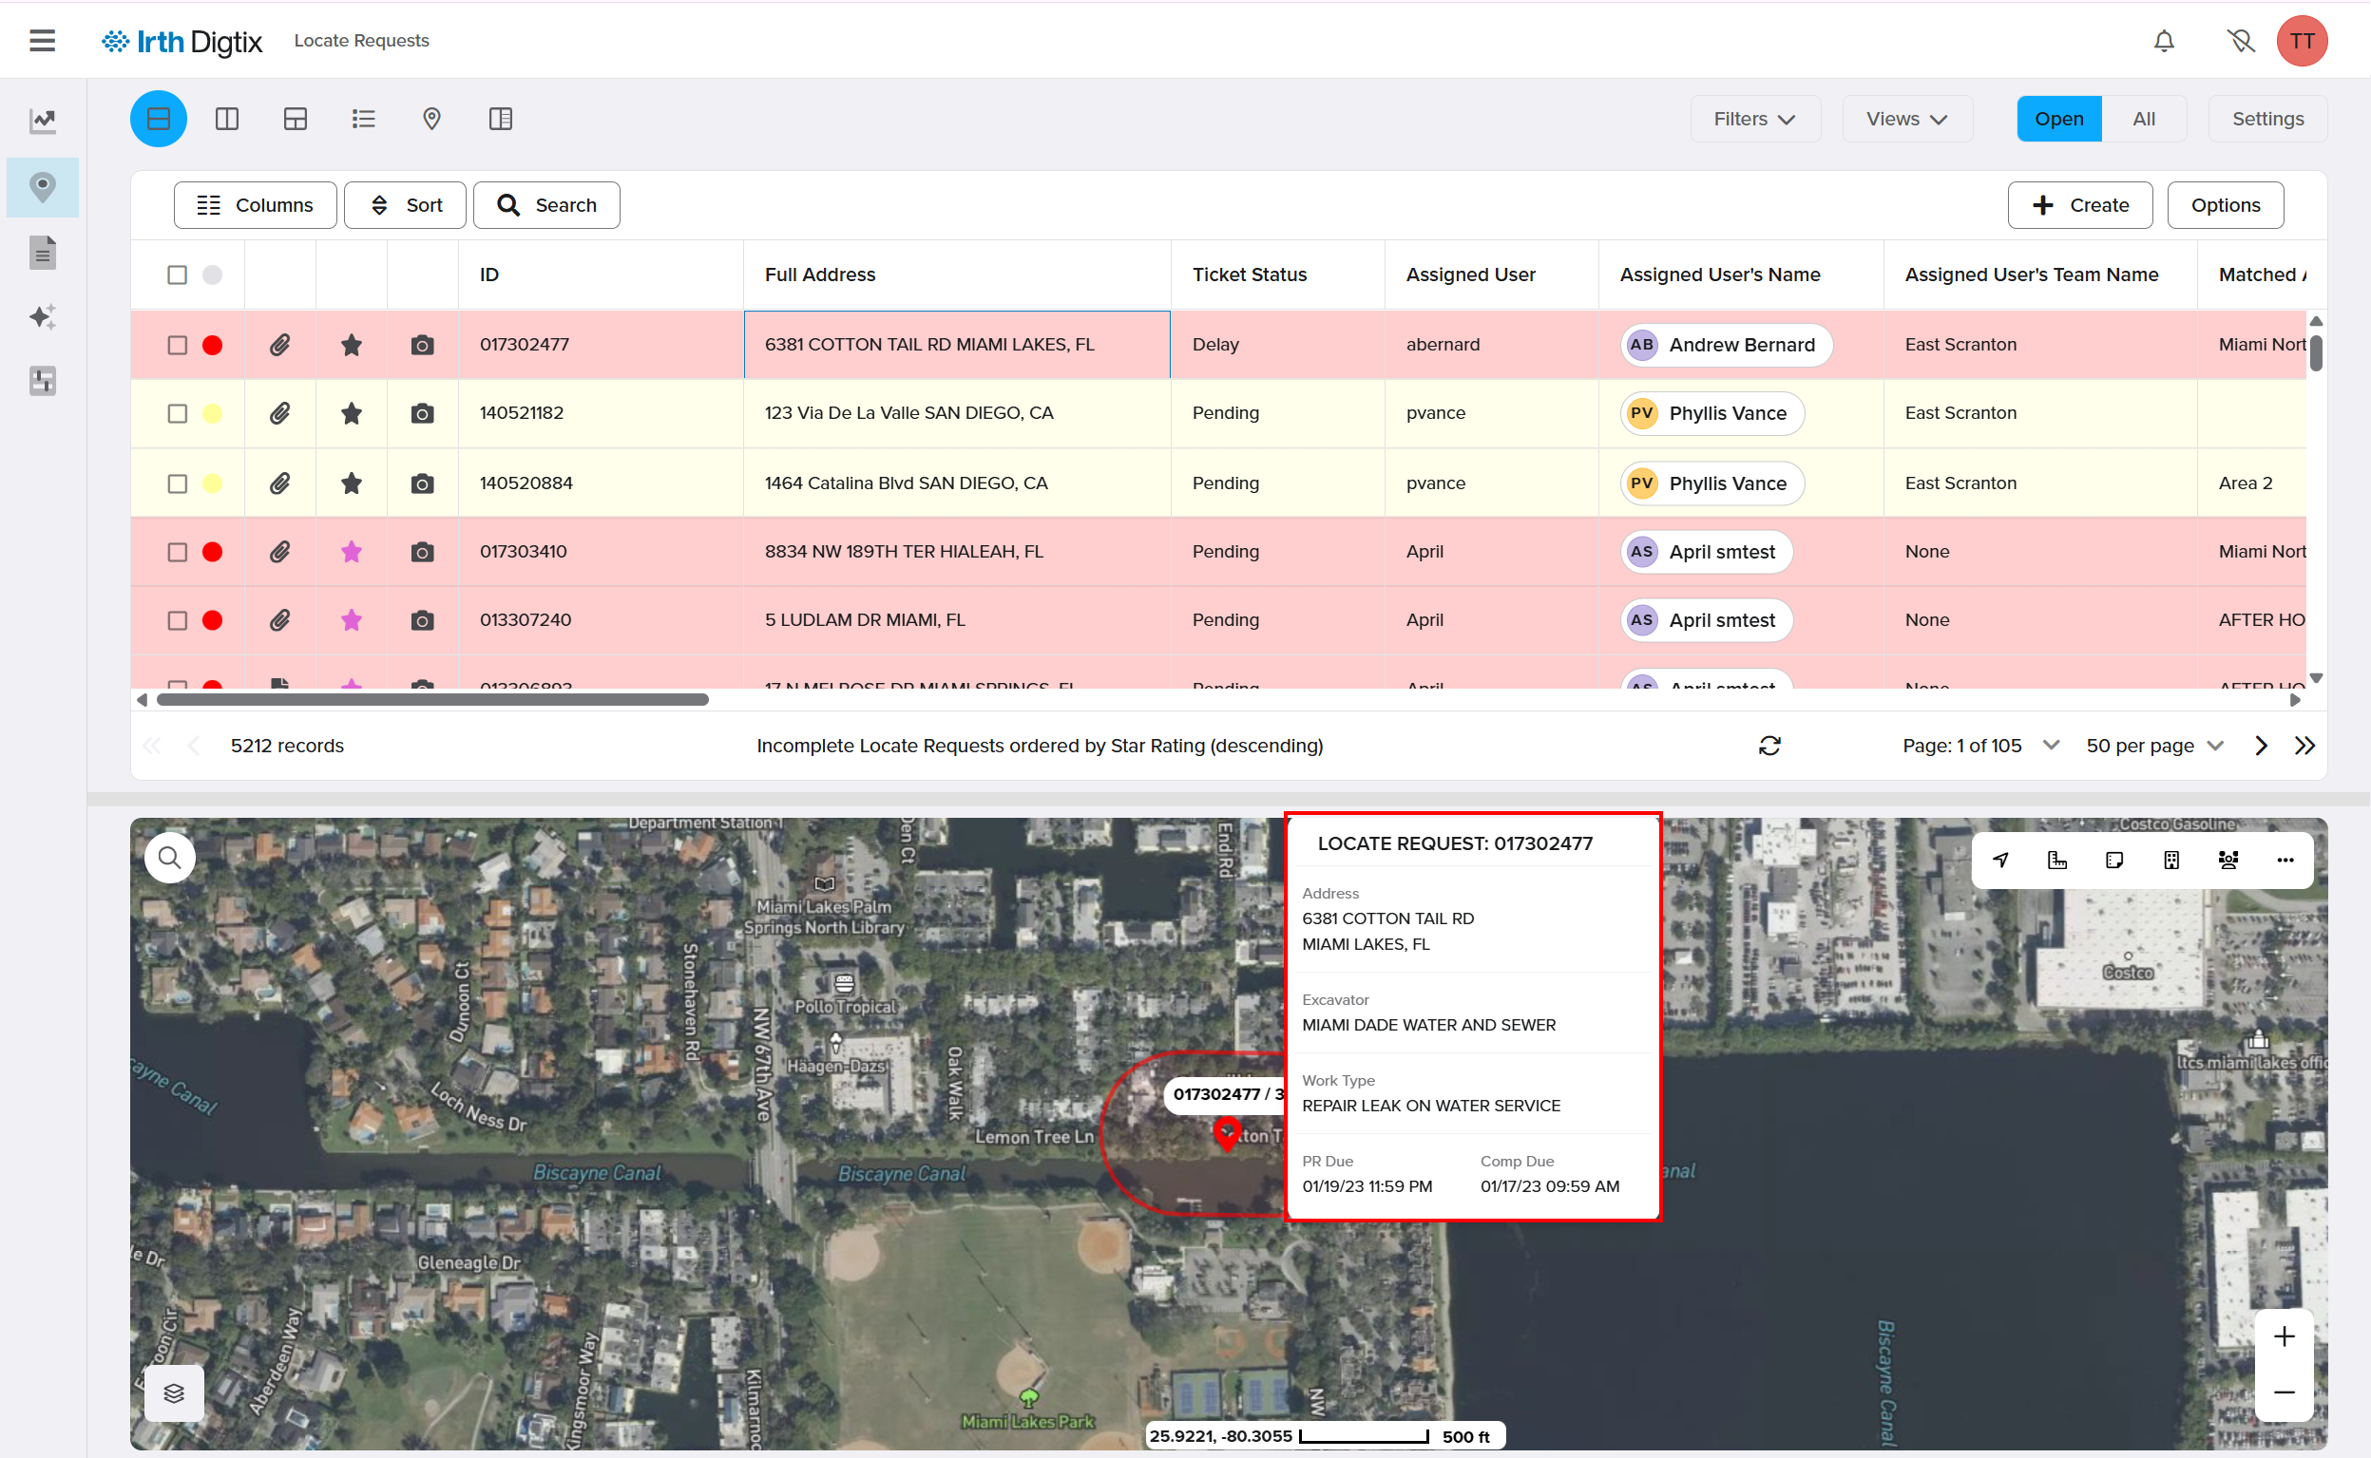Open the map layers icon
The width and height of the screenshot is (2371, 1458).
click(x=174, y=1392)
